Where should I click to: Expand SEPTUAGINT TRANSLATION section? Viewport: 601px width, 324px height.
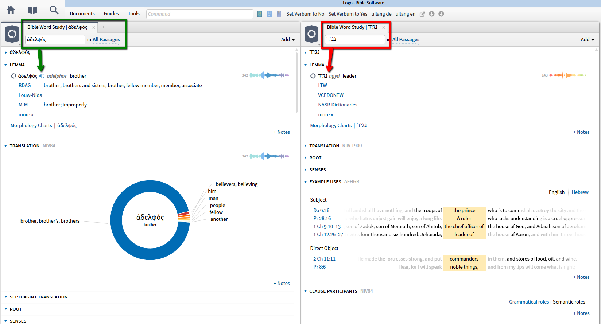(6, 297)
